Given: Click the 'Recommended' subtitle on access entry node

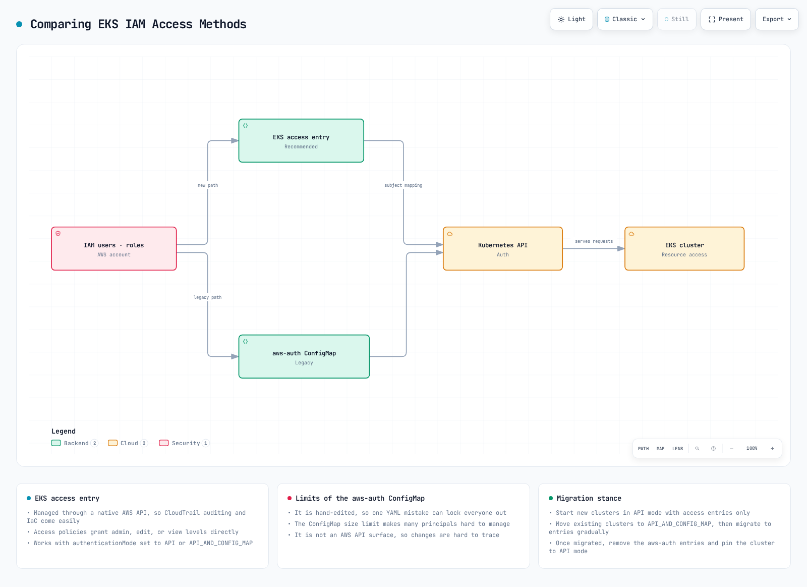Looking at the screenshot, I should (301, 147).
